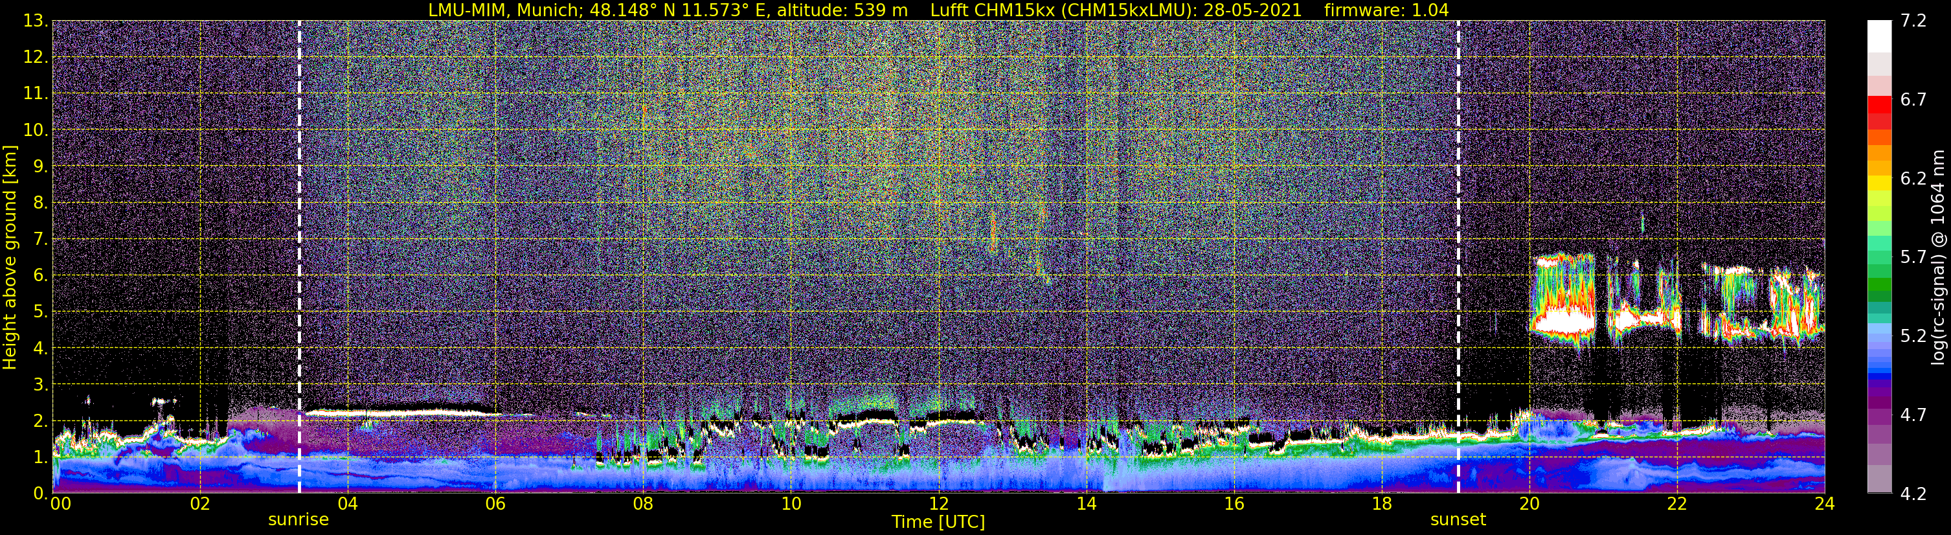Viewport: 1951px width, 535px height.
Task: Click the 'Height above ground [km]' axis title
Action: tap(10, 257)
